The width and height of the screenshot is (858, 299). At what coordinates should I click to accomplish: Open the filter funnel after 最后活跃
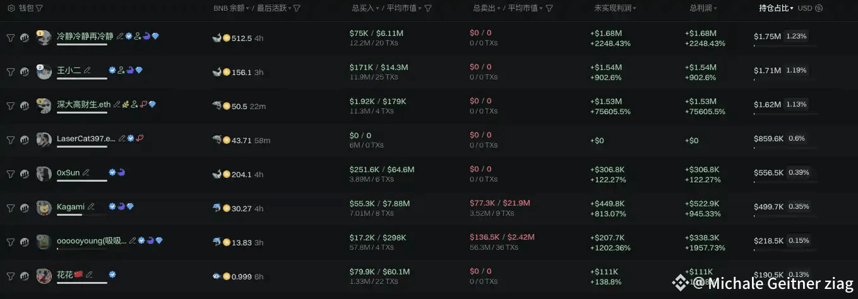[297, 8]
